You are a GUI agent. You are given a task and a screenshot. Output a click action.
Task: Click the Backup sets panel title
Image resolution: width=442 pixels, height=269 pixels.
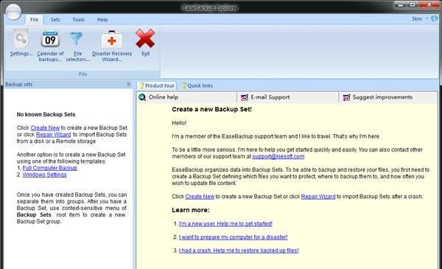(x=19, y=84)
